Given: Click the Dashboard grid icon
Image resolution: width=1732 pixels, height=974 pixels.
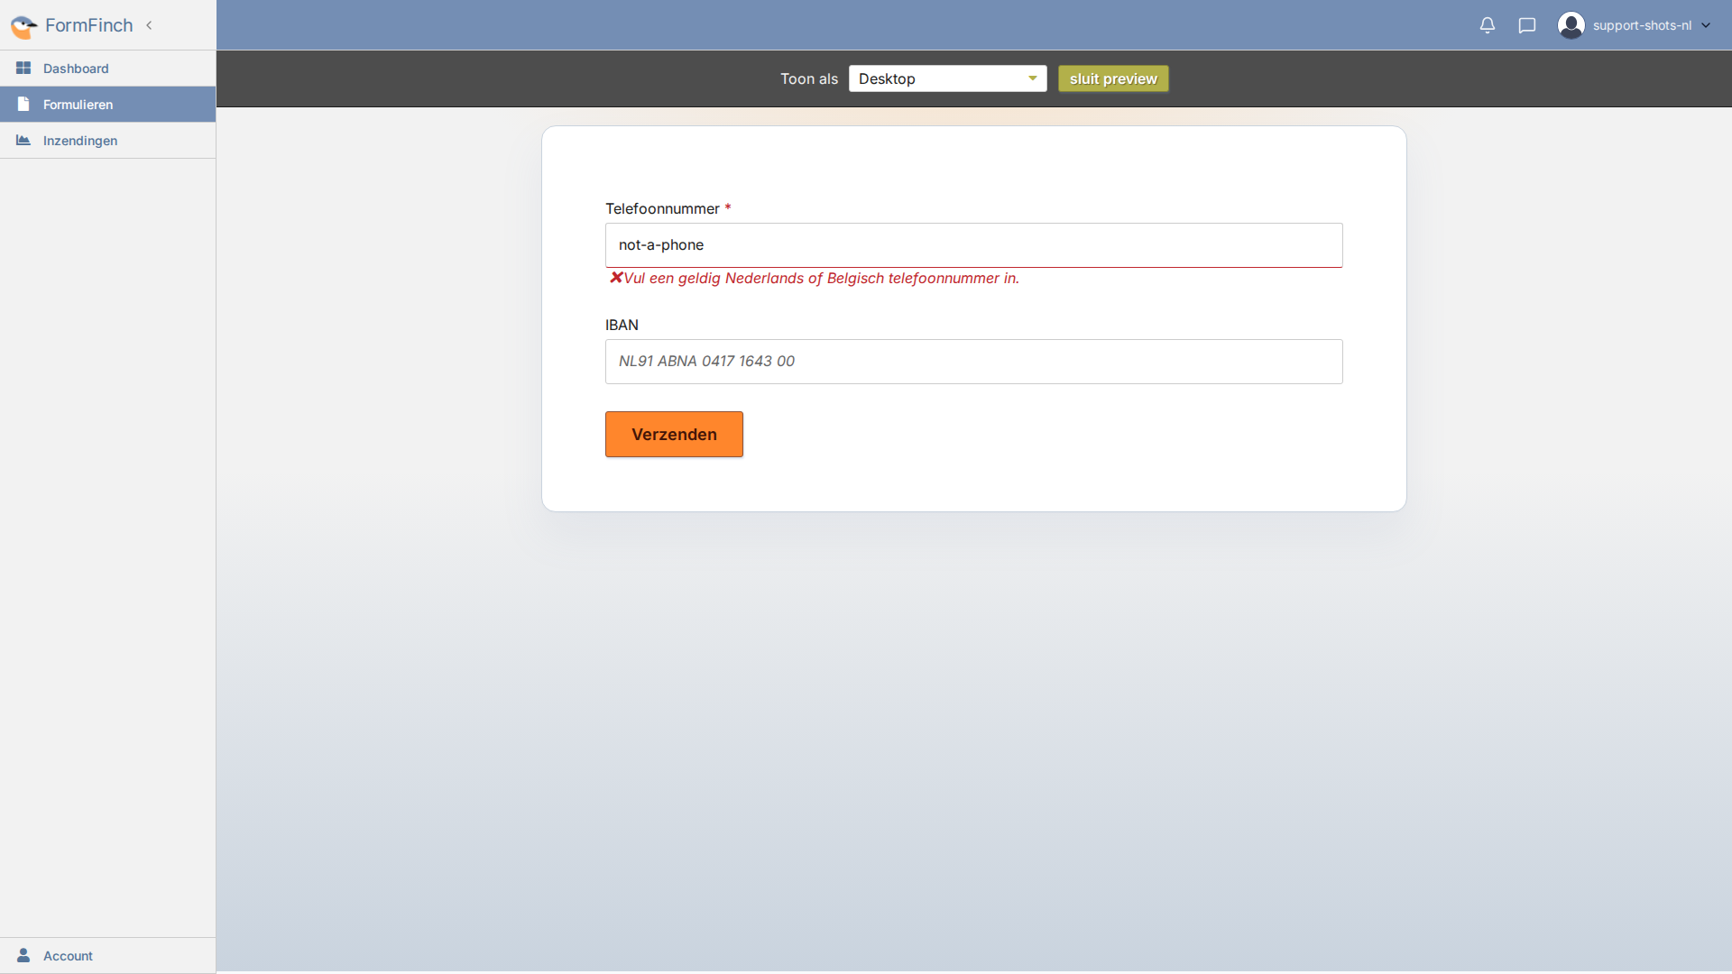Looking at the screenshot, I should click(x=23, y=69).
